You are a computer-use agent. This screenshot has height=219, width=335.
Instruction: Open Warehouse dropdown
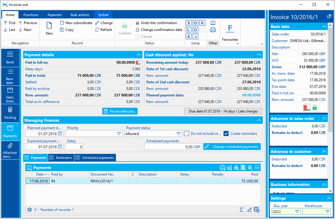[x=327, y=212]
